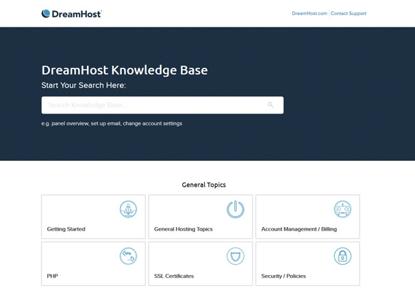
Task: Click the General Topics heading
Action: click(204, 185)
